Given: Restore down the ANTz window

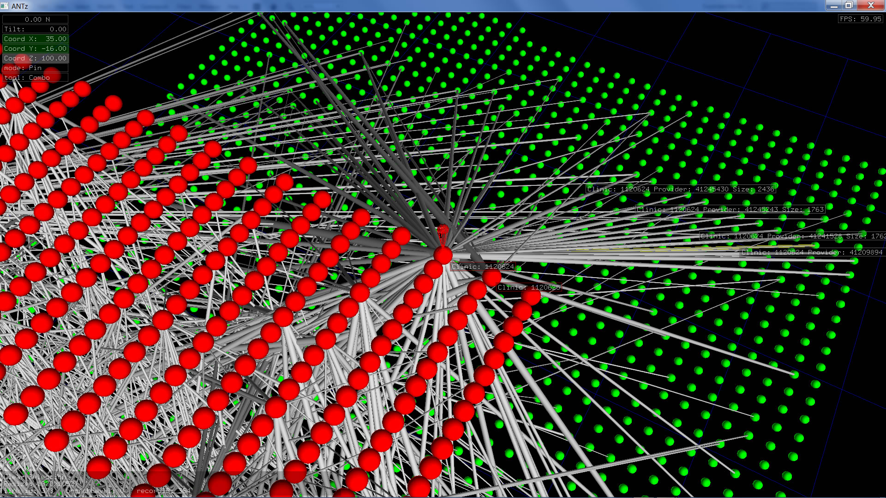Looking at the screenshot, I should (x=849, y=6).
